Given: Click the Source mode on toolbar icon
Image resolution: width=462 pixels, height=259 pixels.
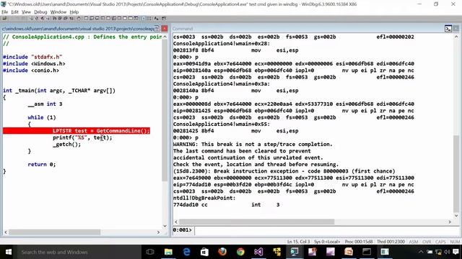Looking at the screenshot, I should (144, 19).
